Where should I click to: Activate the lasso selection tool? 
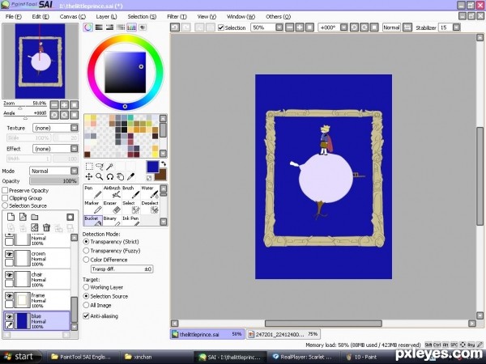pyautogui.click(x=100, y=167)
